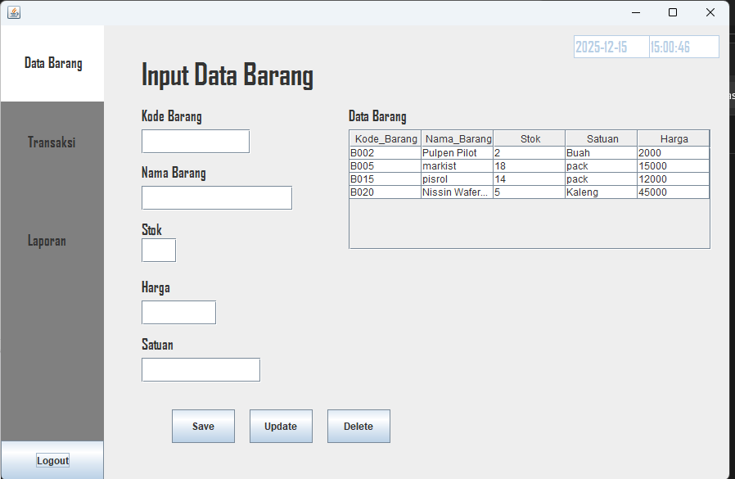Open the Data Barang sidebar tab
The image size is (735, 479).
pos(52,63)
